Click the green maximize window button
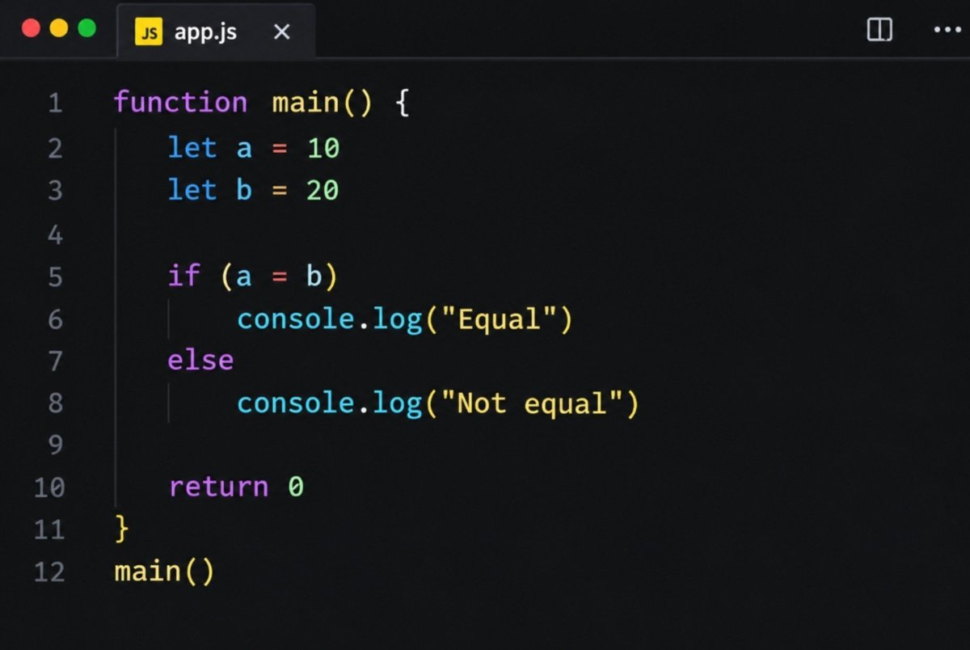The height and width of the screenshot is (650, 970). click(x=86, y=29)
